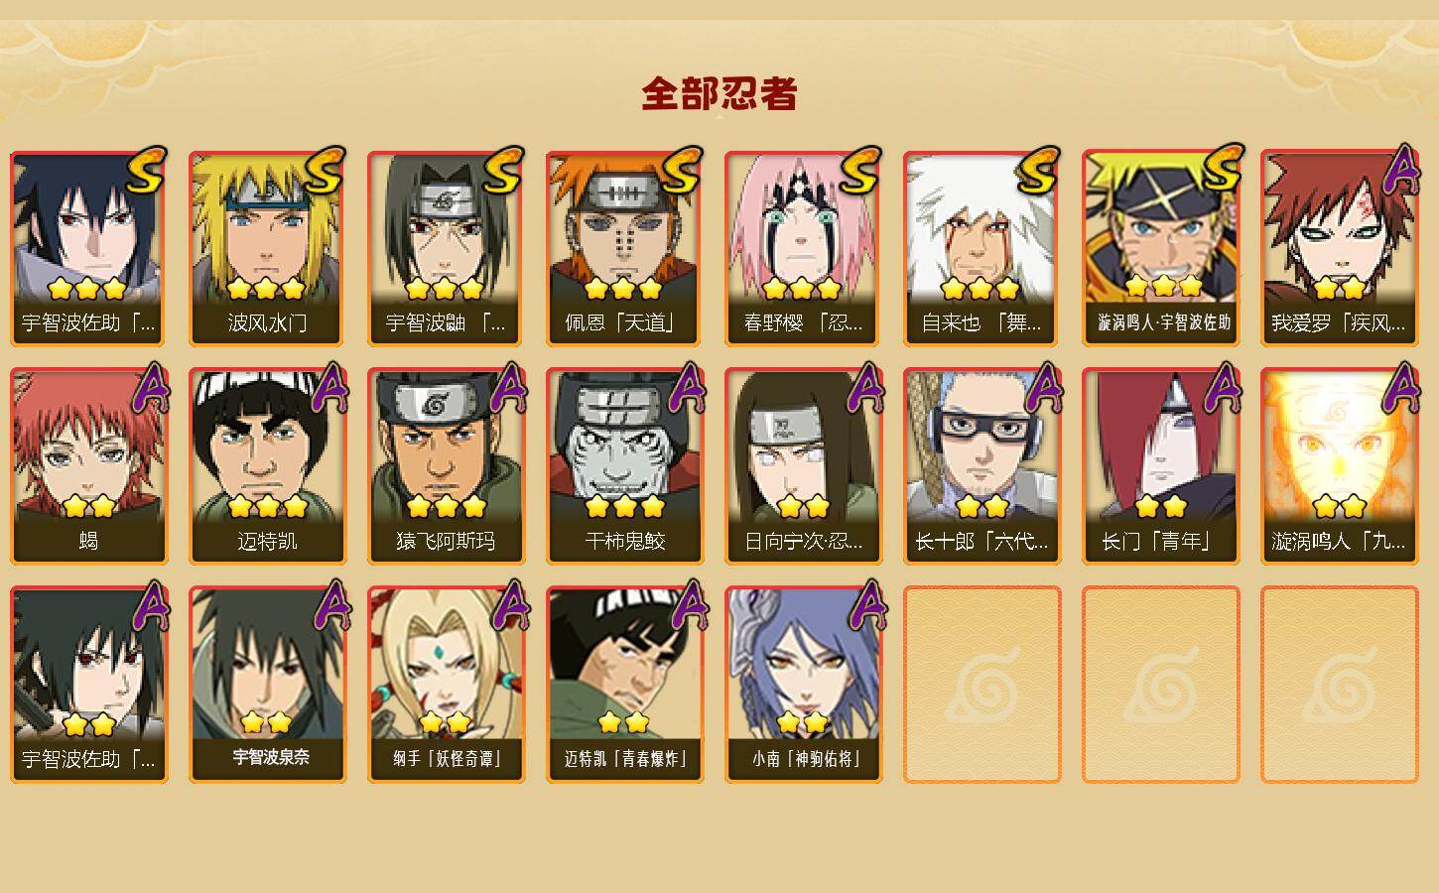This screenshot has height=893, width=1439.
Task: Select the 干柿鬼鲛 character card
Action: (624, 466)
